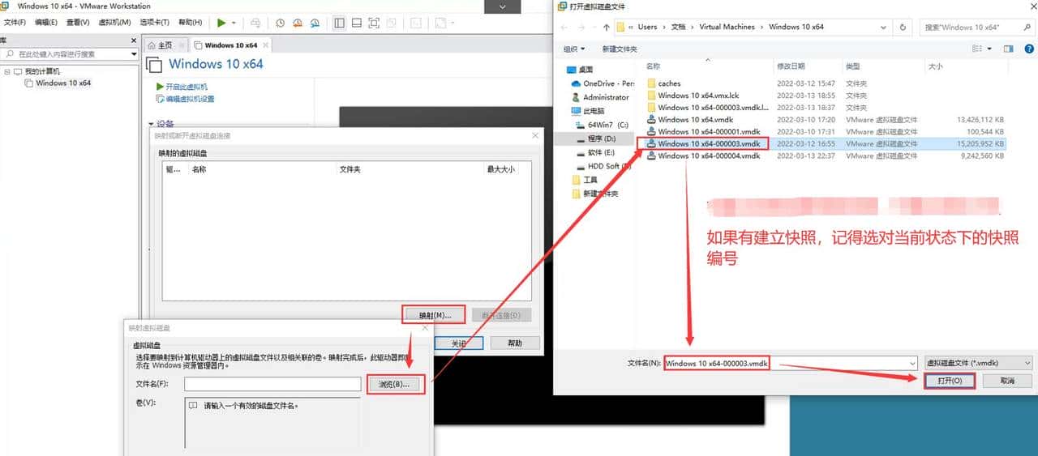Click the 映射(M)... button

(434, 314)
